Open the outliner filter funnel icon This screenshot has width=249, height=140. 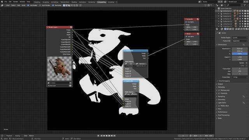245,5
